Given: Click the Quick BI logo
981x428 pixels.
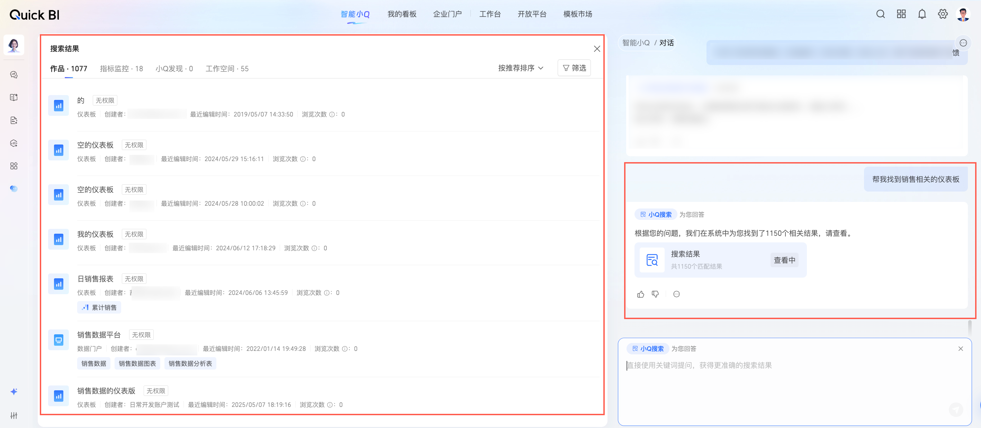Looking at the screenshot, I should [34, 15].
